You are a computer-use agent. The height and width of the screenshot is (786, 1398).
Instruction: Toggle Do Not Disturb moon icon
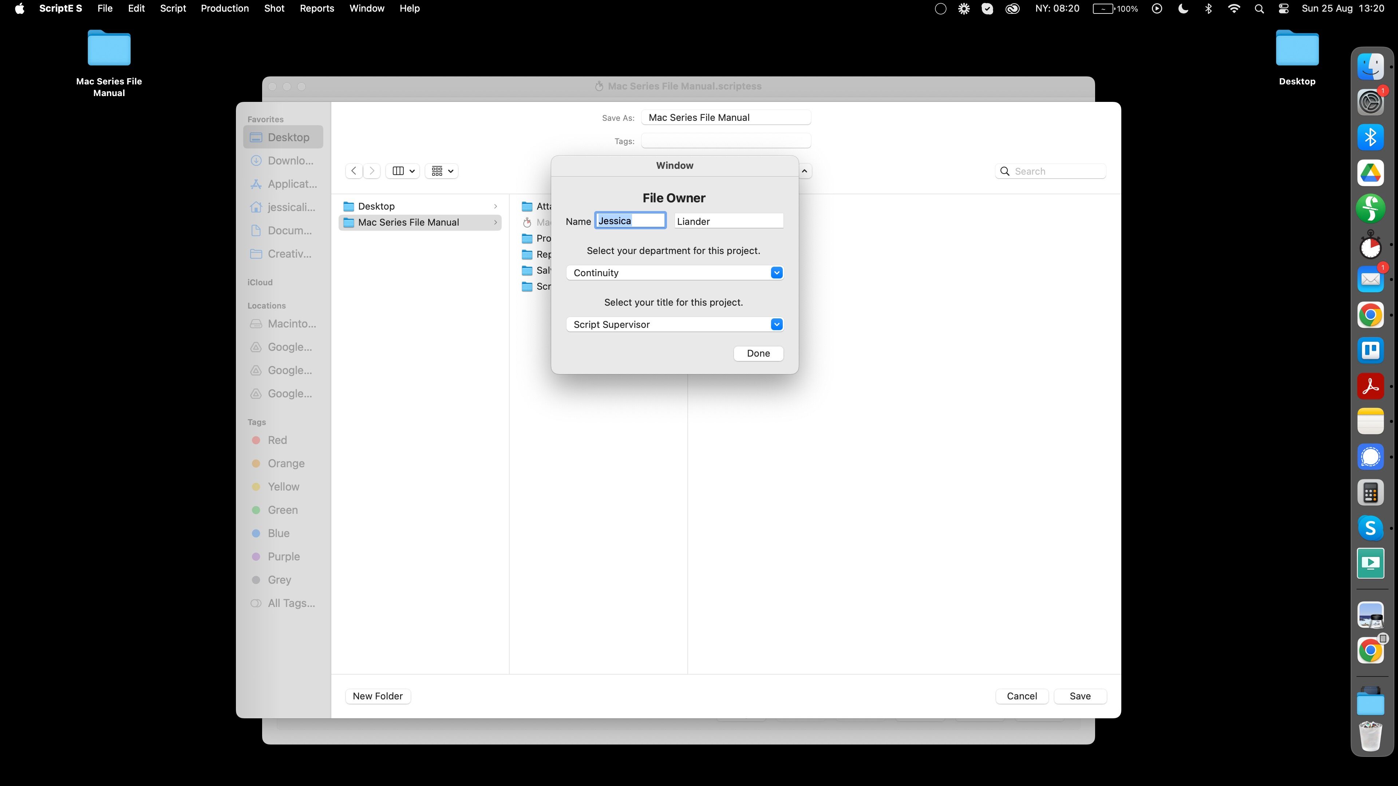tap(1183, 9)
